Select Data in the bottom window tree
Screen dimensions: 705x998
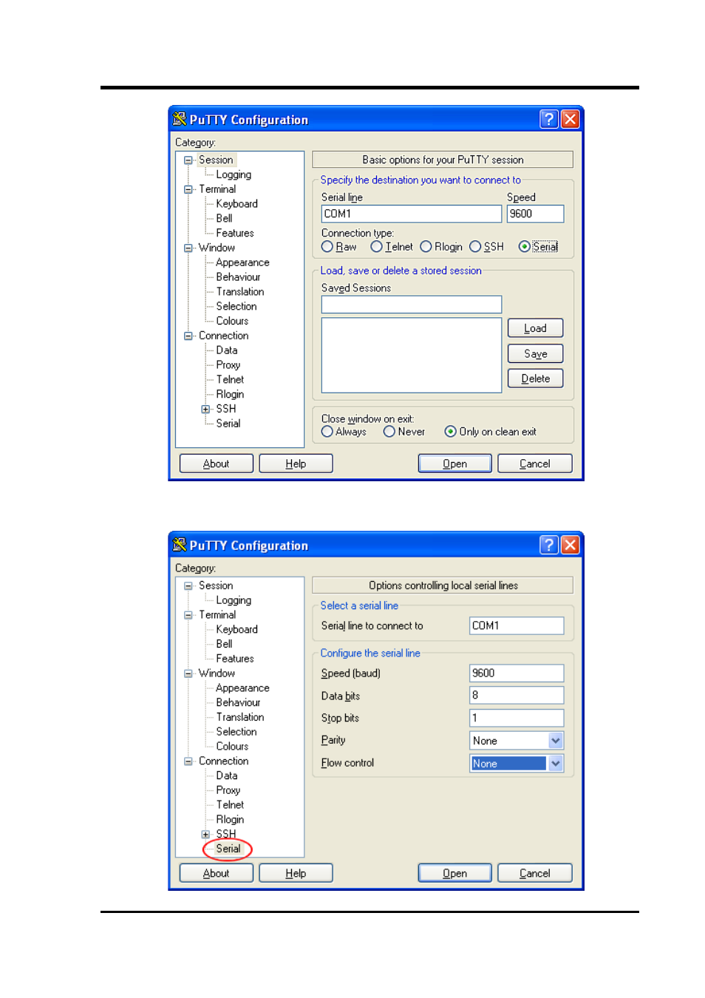[x=227, y=775]
